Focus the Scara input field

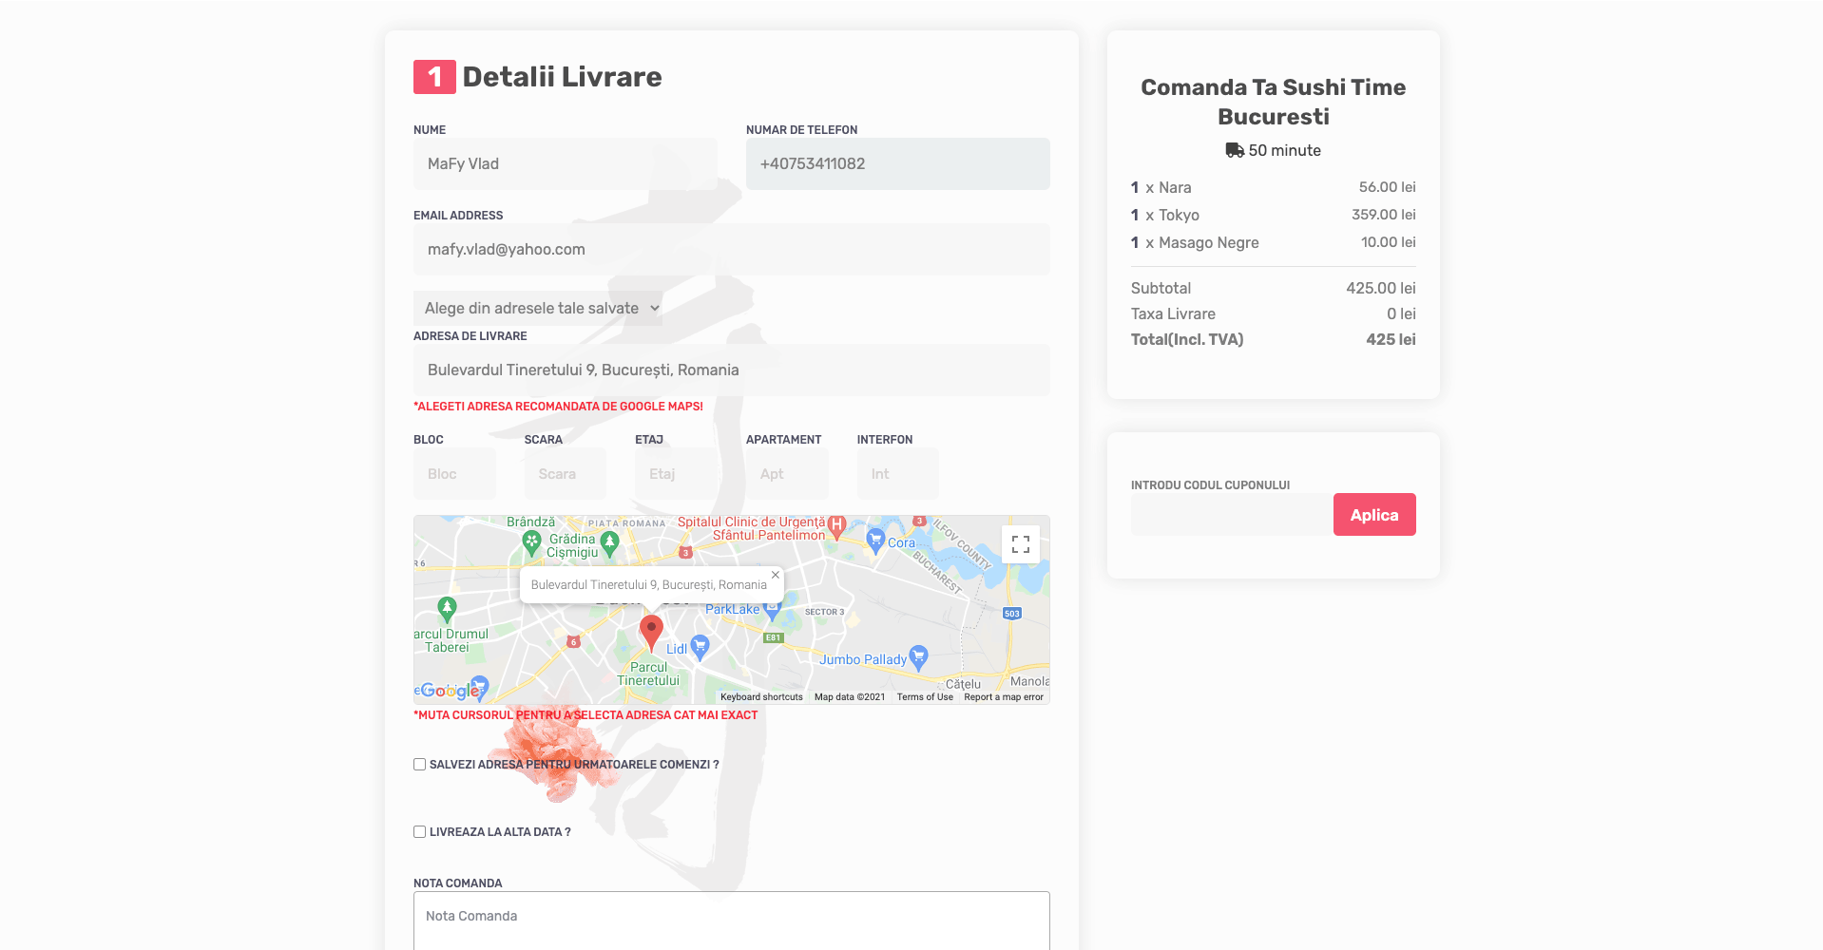click(x=566, y=474)
